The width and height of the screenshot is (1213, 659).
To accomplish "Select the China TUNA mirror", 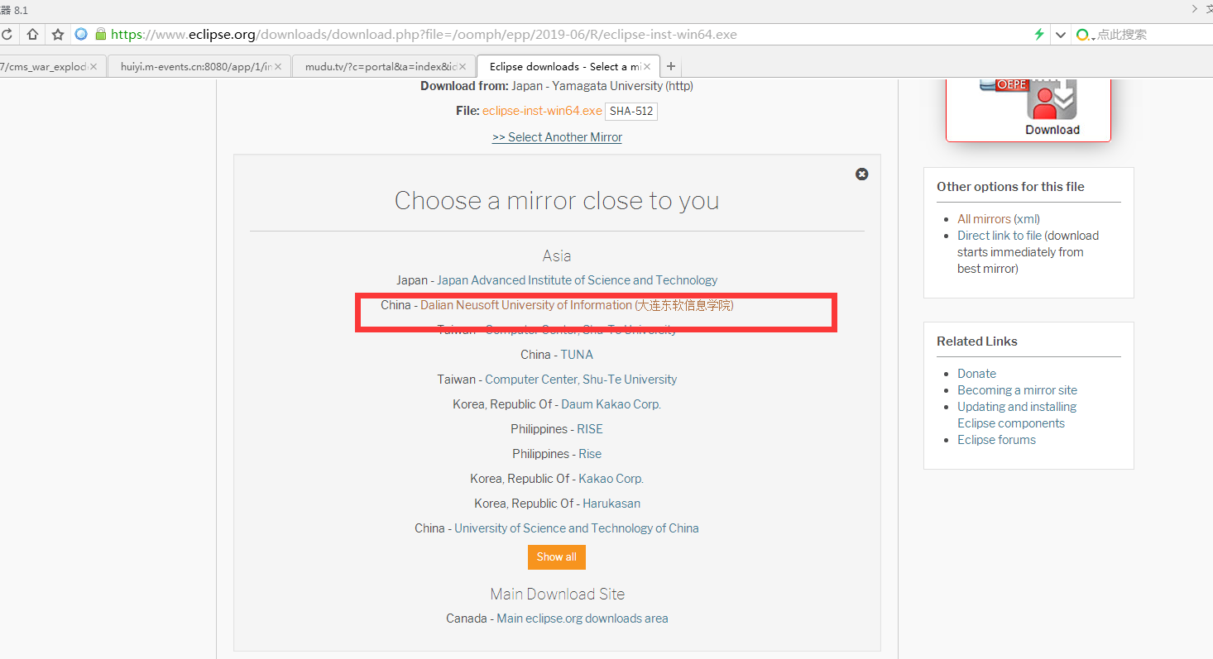I will coord(577,355).
